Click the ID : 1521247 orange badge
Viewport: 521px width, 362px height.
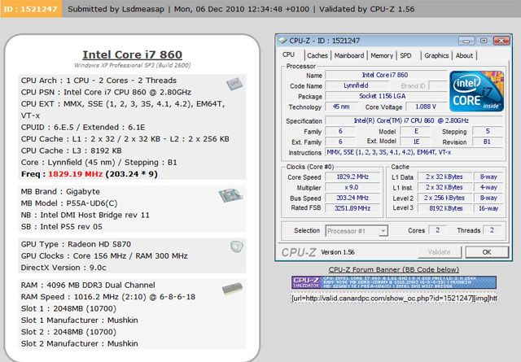(x=31, y=9)
